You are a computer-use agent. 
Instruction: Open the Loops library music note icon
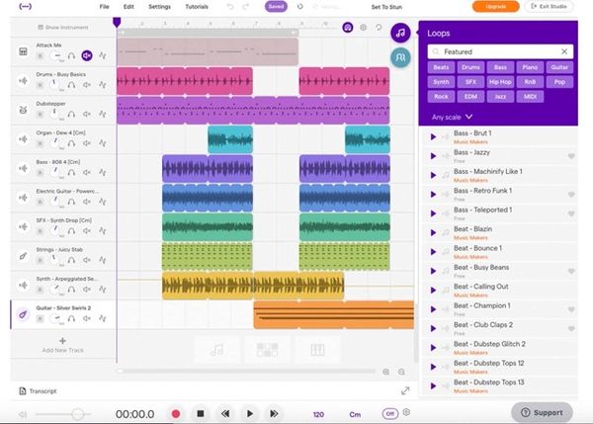401,36
